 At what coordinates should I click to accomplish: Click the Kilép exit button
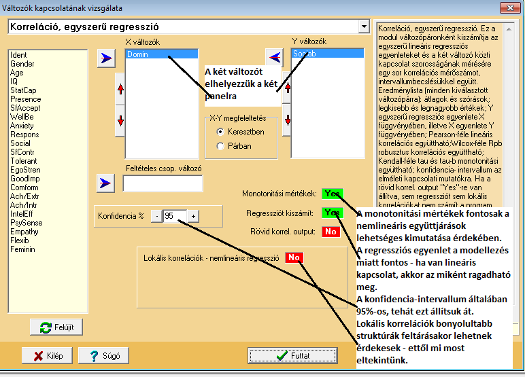pyautogui.click(x=47, y=355)
